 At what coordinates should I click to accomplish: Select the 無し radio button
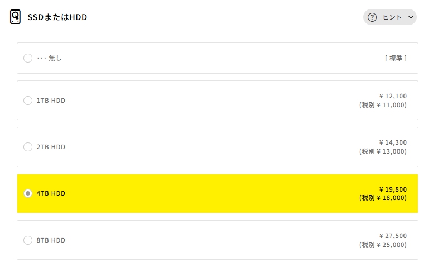tap(28, 58)
